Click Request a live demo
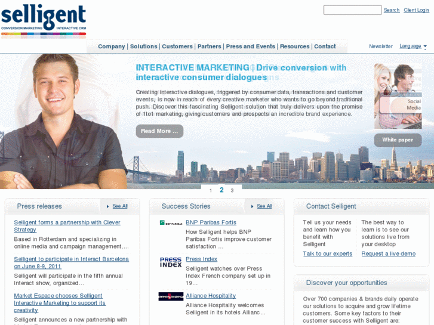The height and width of the screenshot is (325, 434). [388, 254]
